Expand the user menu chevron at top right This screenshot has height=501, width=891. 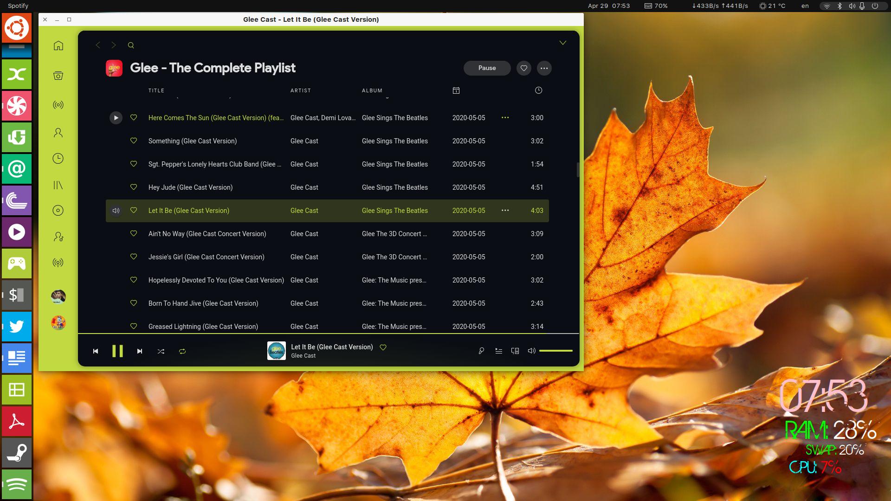pos(563,43)
